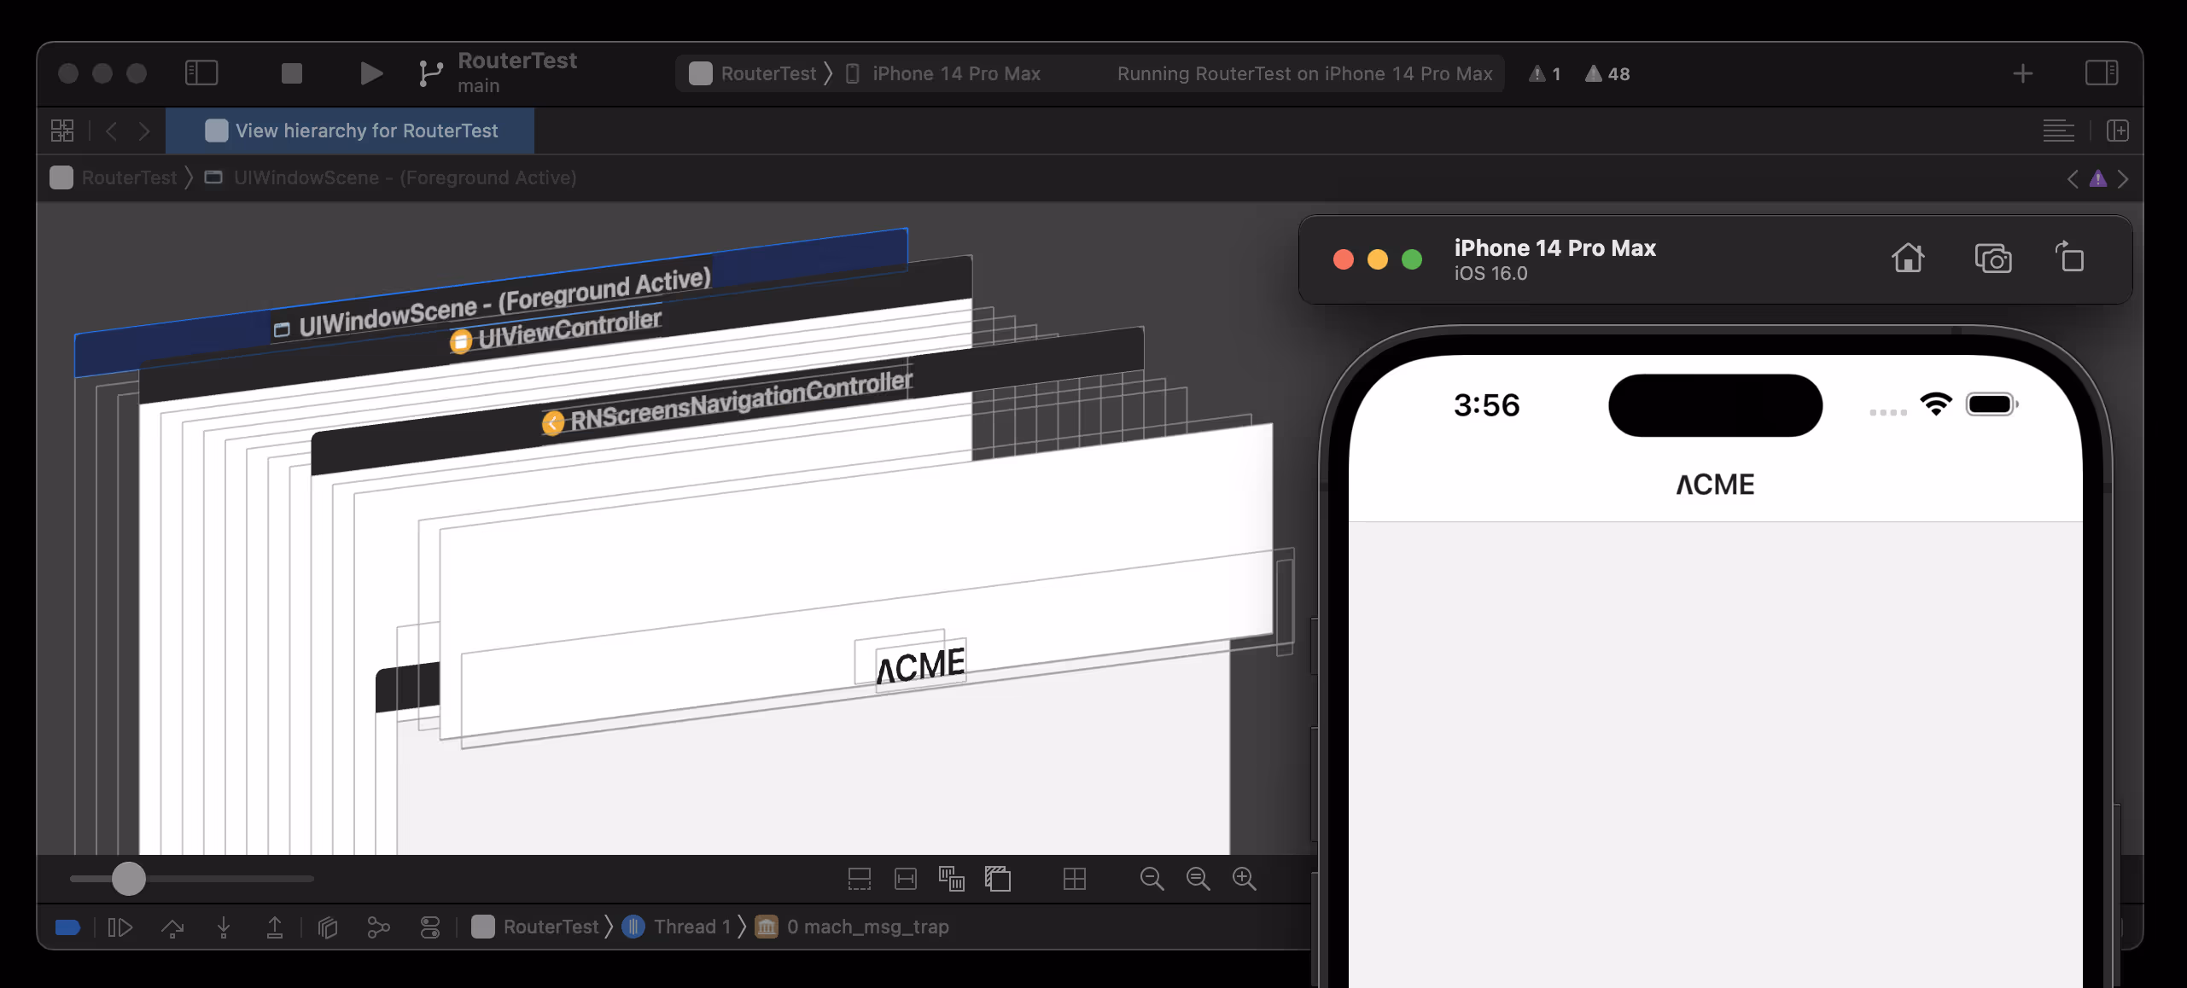This screenshot has width=2187, height=988.
Task: Zoom in on the view hierarchy
Action: click(x=1244, y=879)
